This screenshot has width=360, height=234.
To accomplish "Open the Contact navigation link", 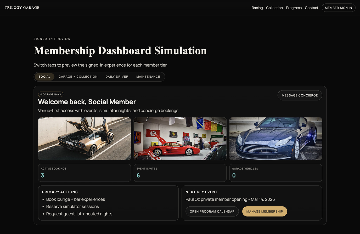I will [311, 8].
